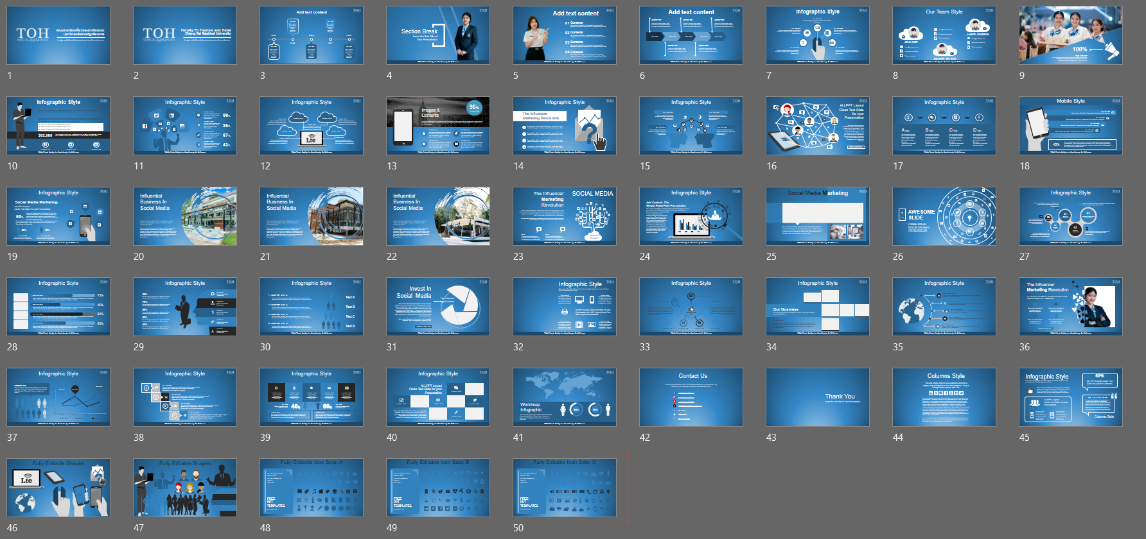Image resolution: width=1146 pixels, height=539 pixels.
Task: Select the Images & Contents slide 13
Action: [x=438, y=126]
